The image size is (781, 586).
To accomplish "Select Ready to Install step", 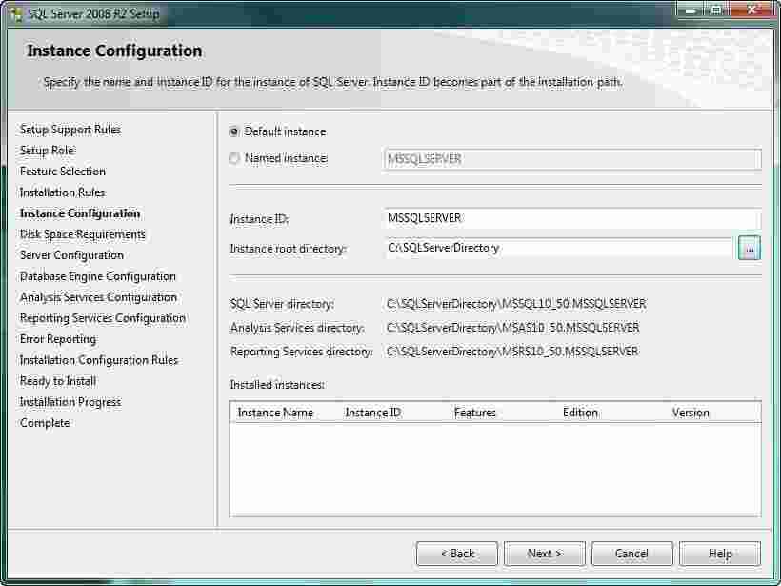I will tap(58, 381).
